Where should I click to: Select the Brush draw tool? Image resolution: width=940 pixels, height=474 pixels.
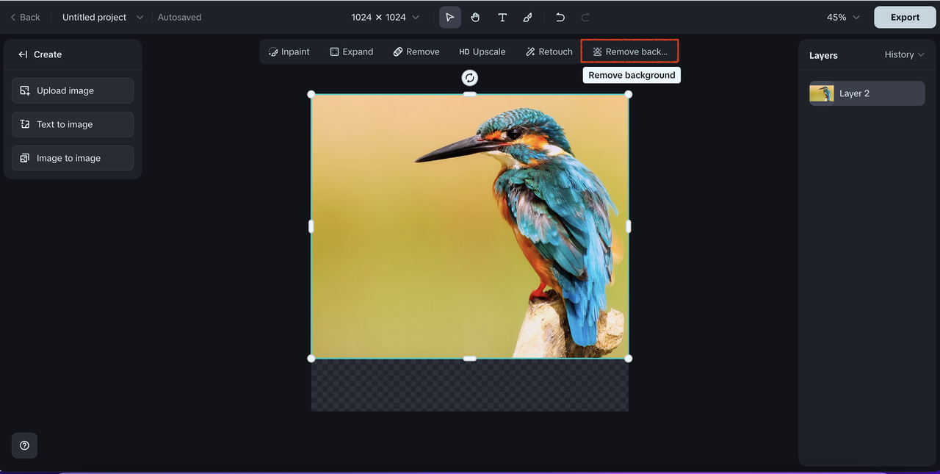[528, 17]
